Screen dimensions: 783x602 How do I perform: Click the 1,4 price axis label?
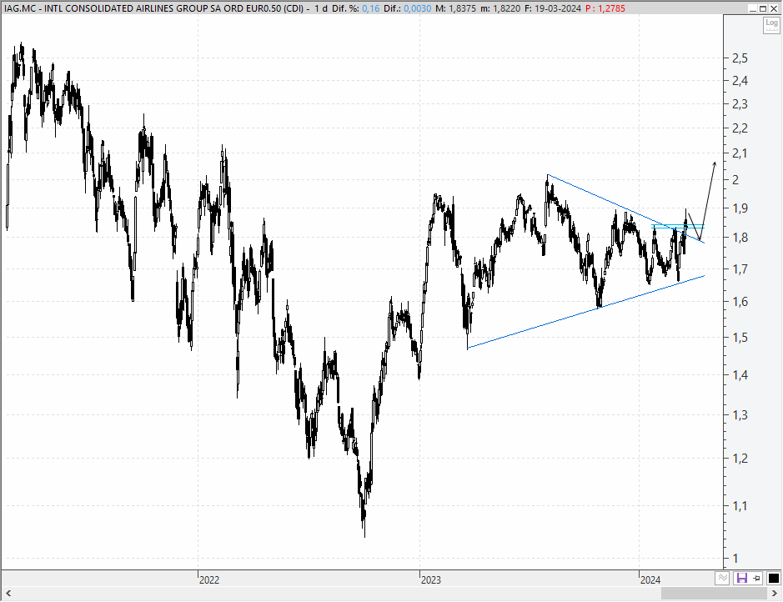740,375
